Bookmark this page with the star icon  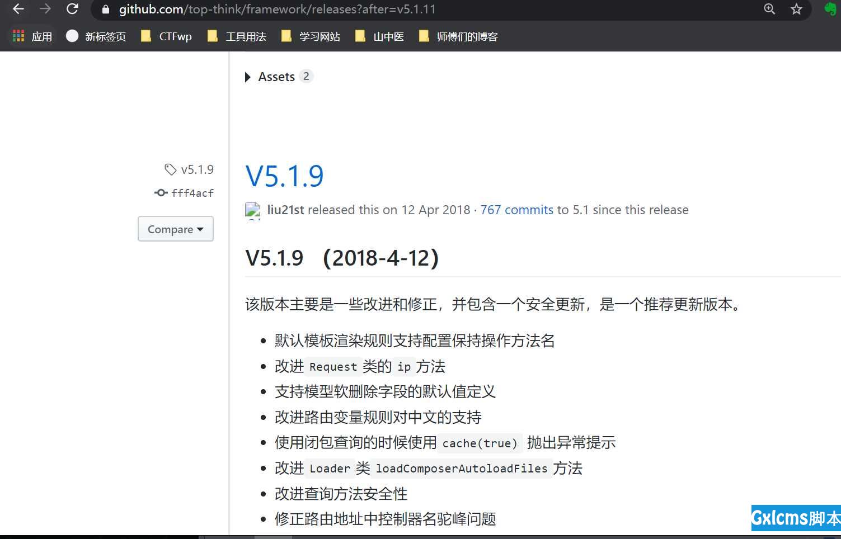(796, 9)
